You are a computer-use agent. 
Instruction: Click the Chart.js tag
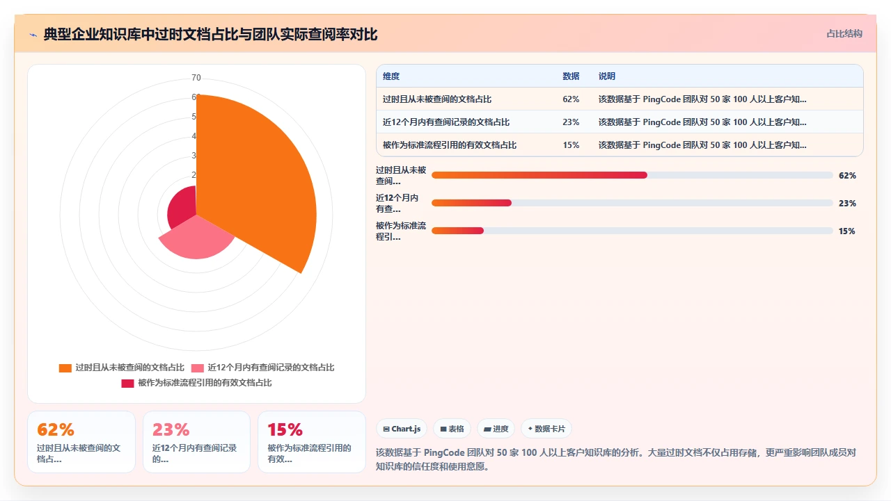point(402,429)
